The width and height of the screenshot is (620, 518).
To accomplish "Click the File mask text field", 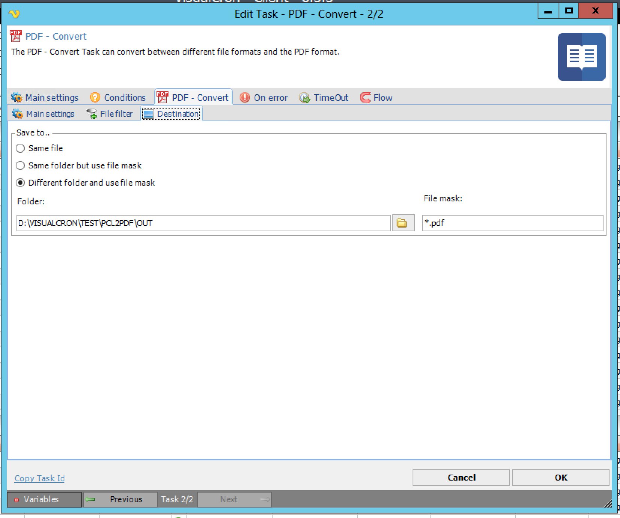I will click(x=512, y=223).
